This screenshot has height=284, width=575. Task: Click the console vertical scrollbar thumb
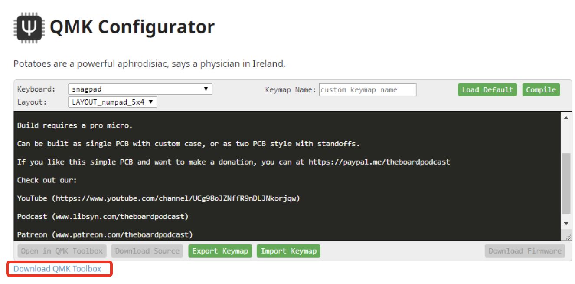[566, 182]
